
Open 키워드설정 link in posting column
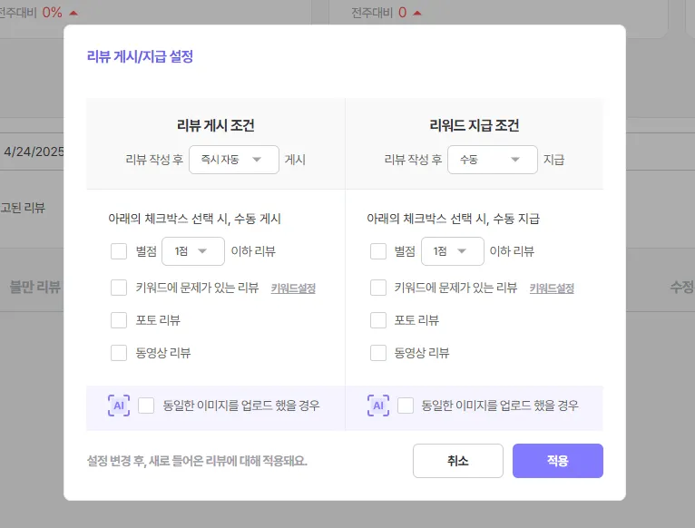[293, 288]
